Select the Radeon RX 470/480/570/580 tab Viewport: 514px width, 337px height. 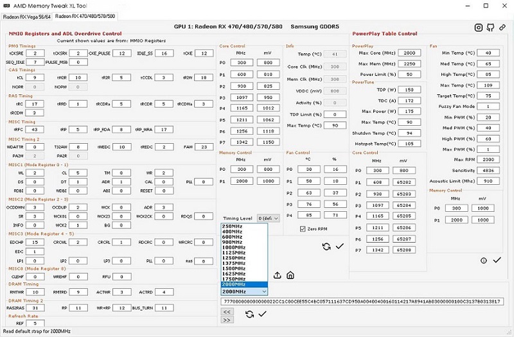tap(85, 15)
